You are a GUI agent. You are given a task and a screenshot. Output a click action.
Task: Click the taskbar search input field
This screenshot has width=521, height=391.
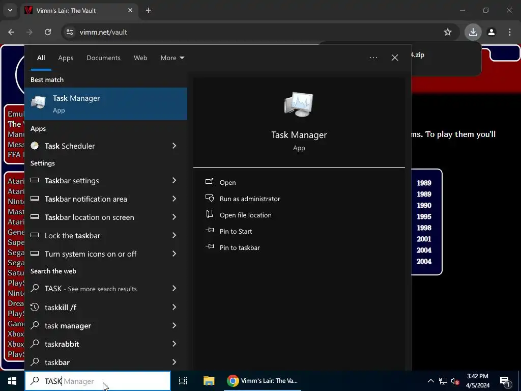click(98, 381)
